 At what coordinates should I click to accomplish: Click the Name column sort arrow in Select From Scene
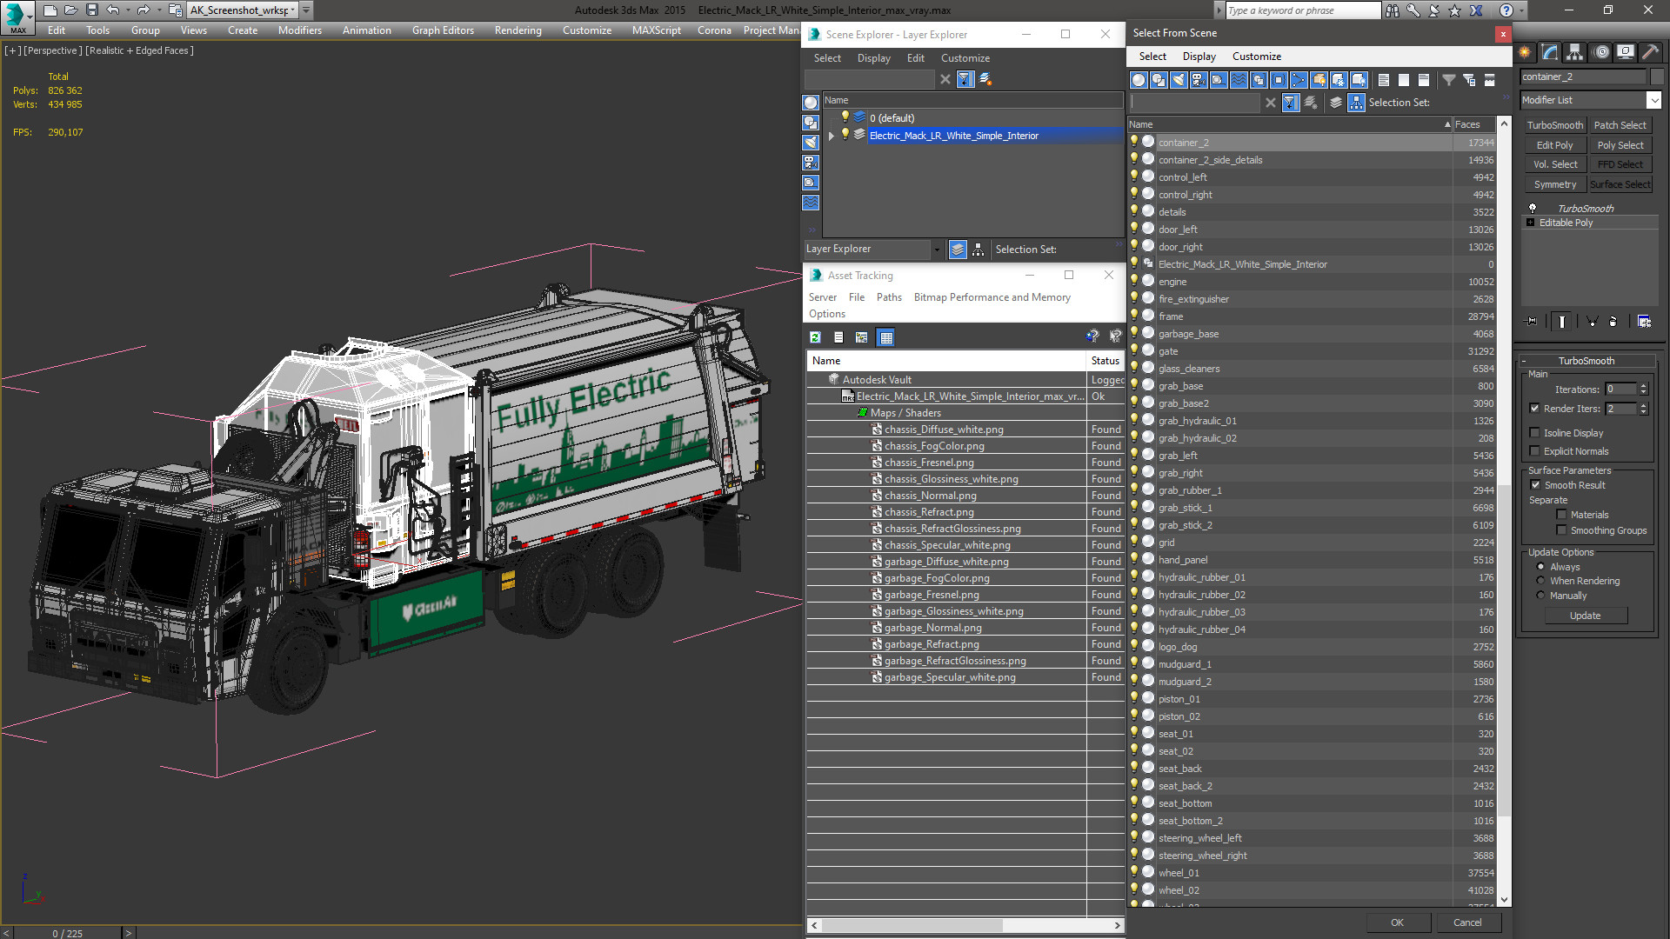tap(1447, 124)
